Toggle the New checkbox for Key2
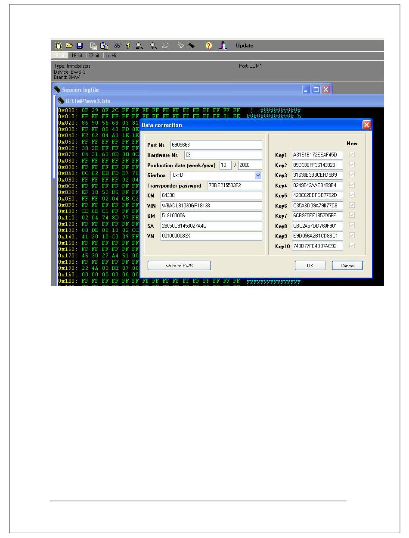Viewport: 409px width, 538px height. [x=352, y=164]
